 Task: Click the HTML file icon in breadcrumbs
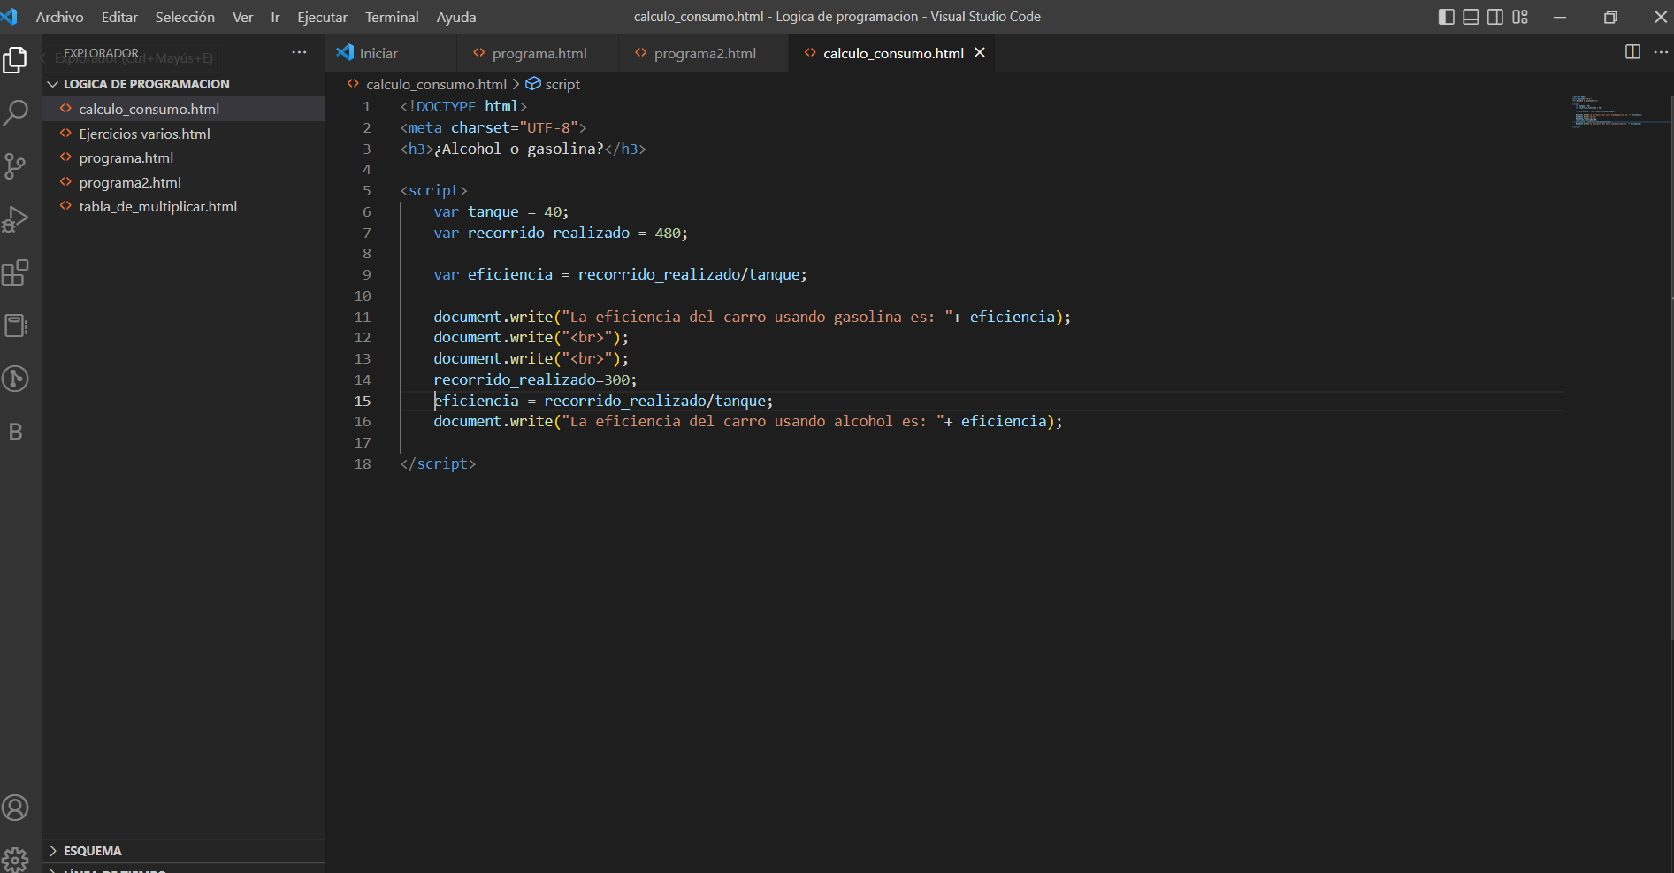[354, 84]
